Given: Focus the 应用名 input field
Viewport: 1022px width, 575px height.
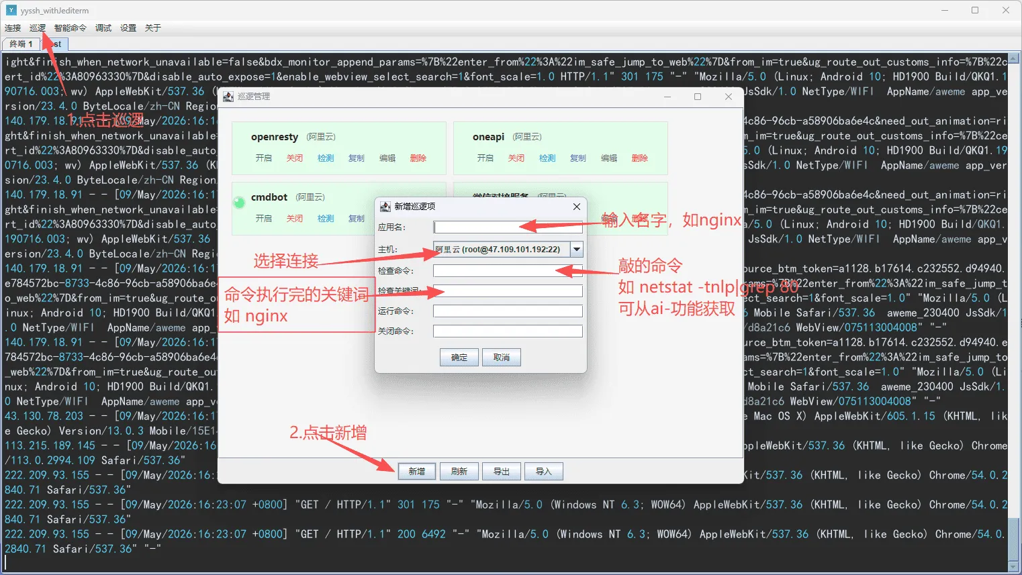Looking at the screenshot, I should pyautogui.click(x=508, y=227).
